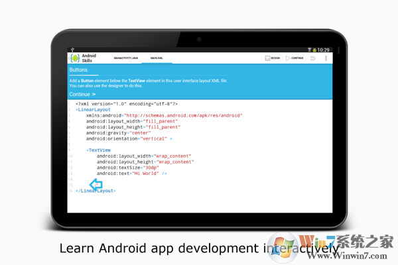Tap the USB icon in status bar

pos(72,50)
